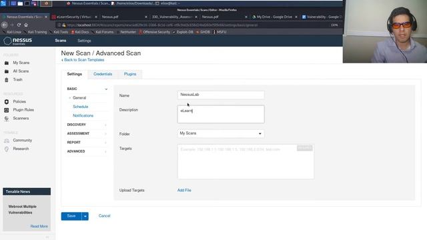Open the MSFU bookmark
The image size is (427, 240).
(x=220, y=32)
